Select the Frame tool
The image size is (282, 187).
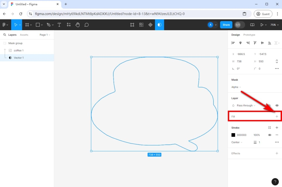27,25
